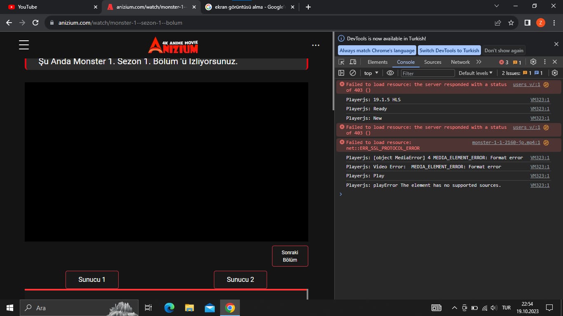This screenshot has width=563, height=316.
Task: Click the 'playError The element has no supported sources' message
Action: tap(424, 185)
